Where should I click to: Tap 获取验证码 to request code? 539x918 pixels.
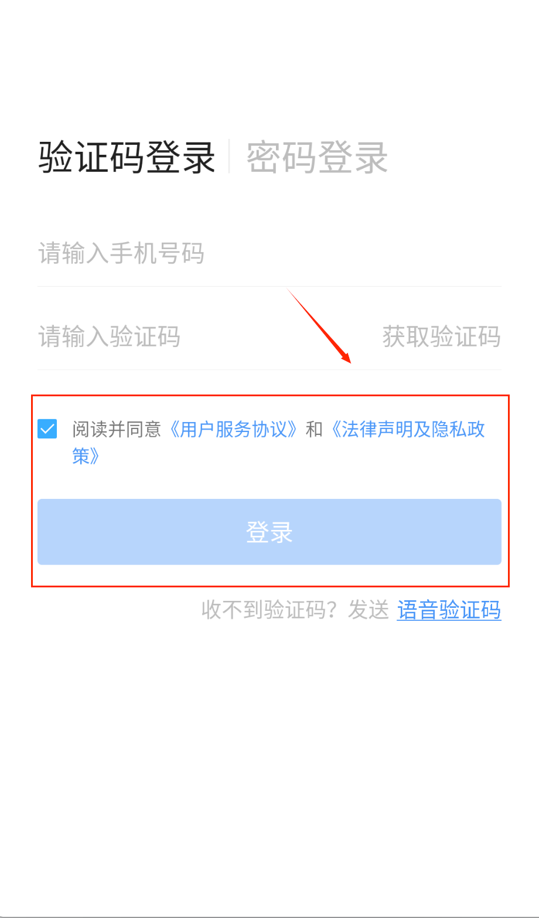[442, 337]
